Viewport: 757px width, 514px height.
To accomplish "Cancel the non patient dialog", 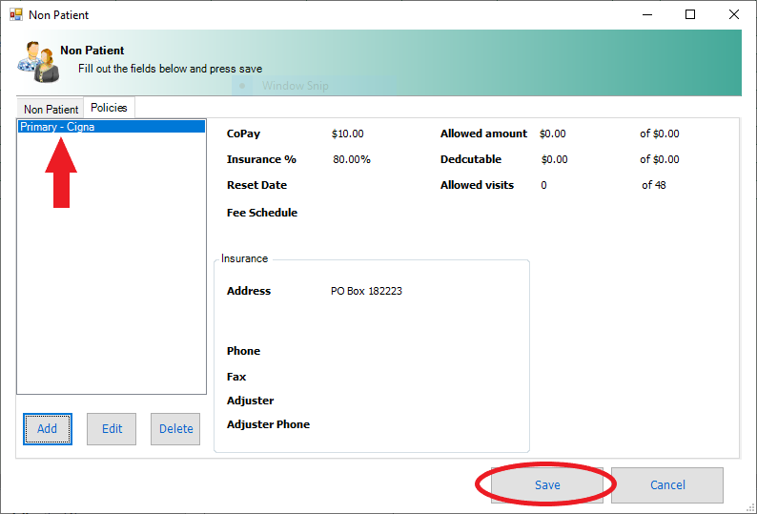I will point(667,485).
